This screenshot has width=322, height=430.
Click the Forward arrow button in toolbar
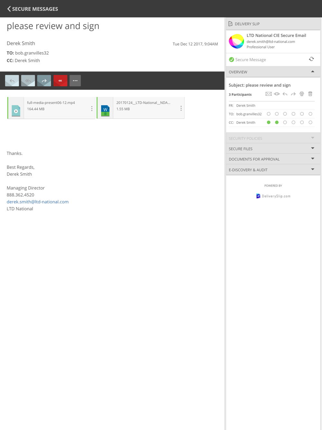tap(44, 81)
